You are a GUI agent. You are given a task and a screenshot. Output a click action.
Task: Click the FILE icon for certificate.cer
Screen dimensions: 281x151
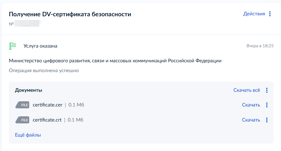(22, 105)
